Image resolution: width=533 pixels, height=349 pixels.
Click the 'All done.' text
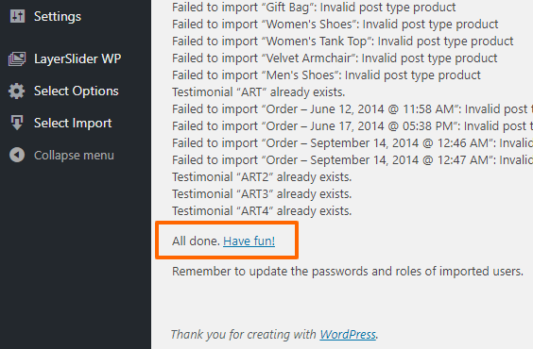[x=196, y=241]
